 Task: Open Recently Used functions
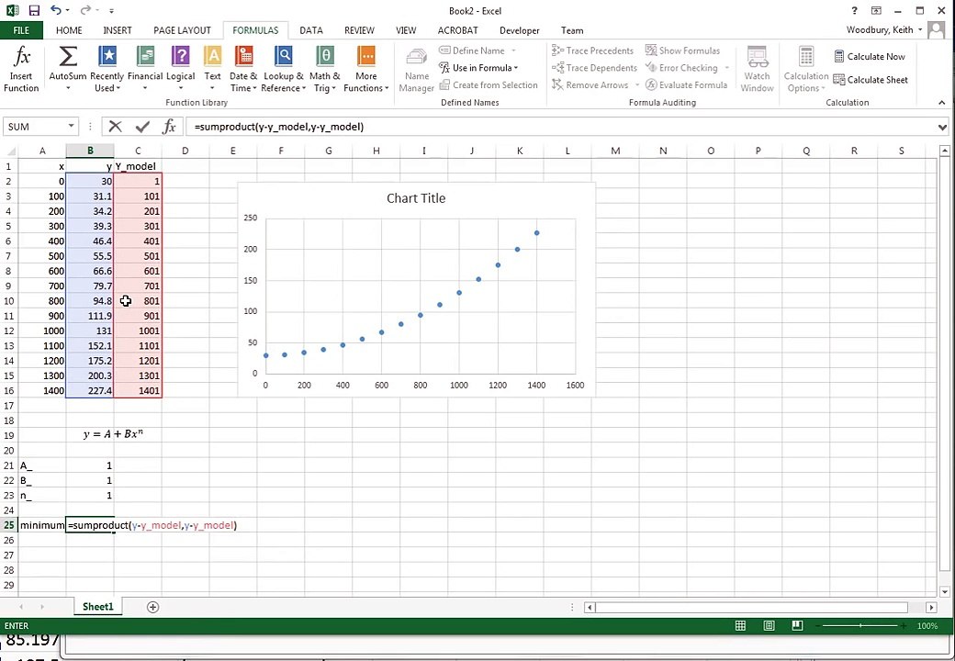click(x=107, y=69)
